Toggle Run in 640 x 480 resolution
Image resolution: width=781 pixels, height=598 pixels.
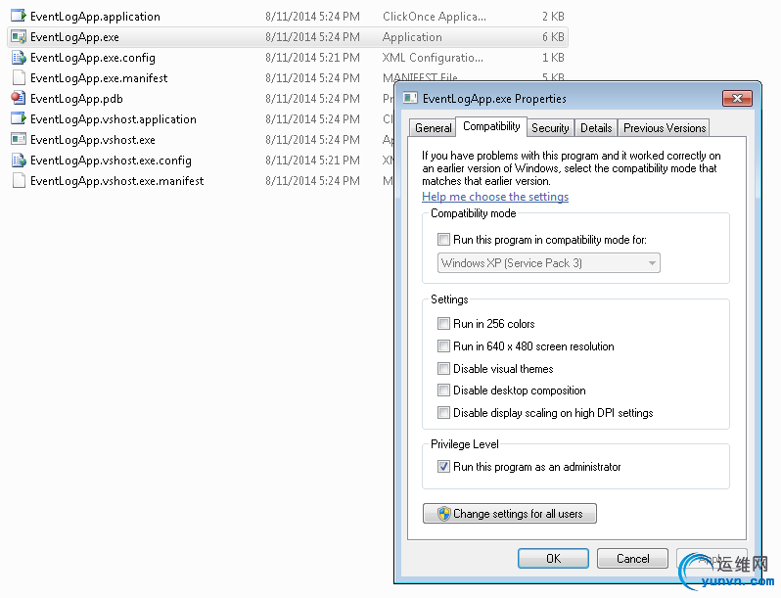pos(443,345)
